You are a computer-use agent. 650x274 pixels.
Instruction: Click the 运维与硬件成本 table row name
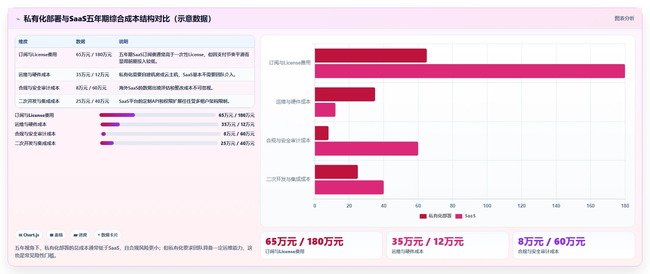point(35,75)
